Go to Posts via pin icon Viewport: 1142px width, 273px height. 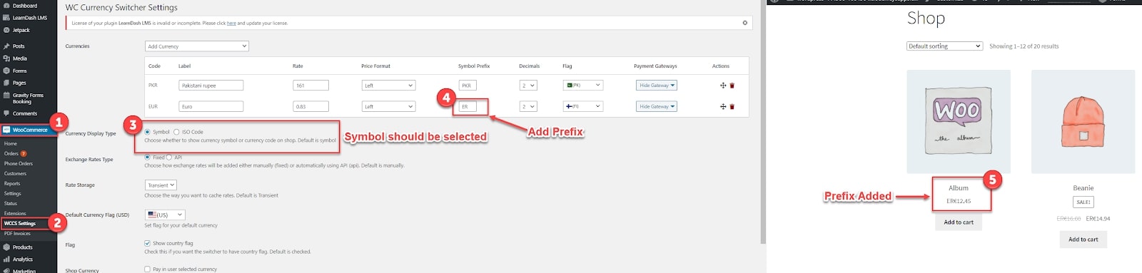[6, 46]
